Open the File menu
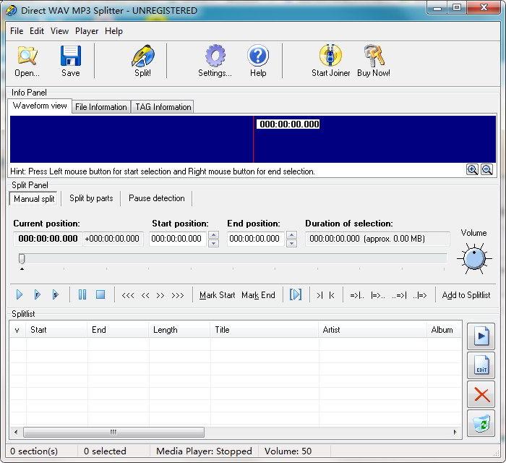Screen dimensions: 506x463 click(17, 31)
